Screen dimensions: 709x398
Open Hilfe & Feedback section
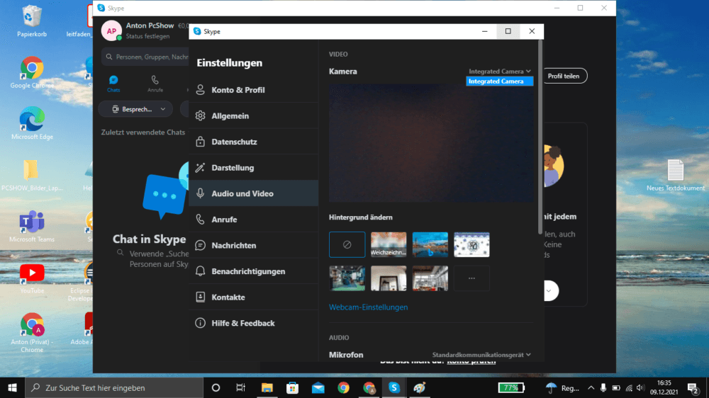click(254, 323)
